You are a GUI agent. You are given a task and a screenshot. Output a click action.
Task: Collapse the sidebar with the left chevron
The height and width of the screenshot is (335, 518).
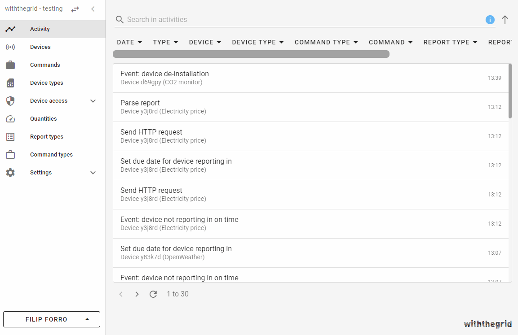click(x=93, y=9)
